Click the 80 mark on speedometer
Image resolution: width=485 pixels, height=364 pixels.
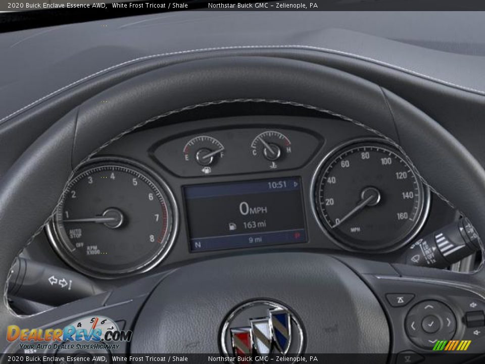tap(365, 155)
